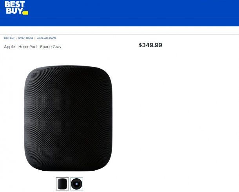Click the white strip below blue header

click(119, 30)
